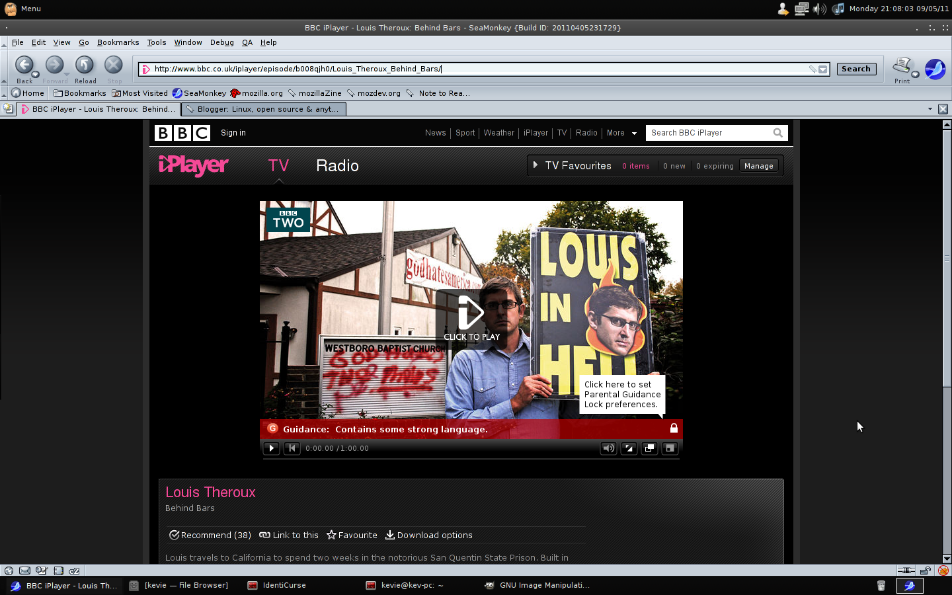
Task: Open the File menu
Action: (18, 42)
